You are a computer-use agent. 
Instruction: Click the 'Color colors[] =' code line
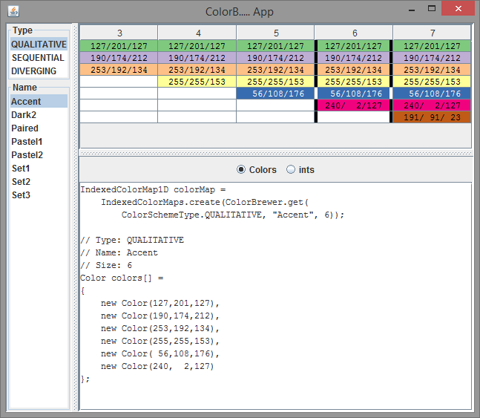pos(122,278)
